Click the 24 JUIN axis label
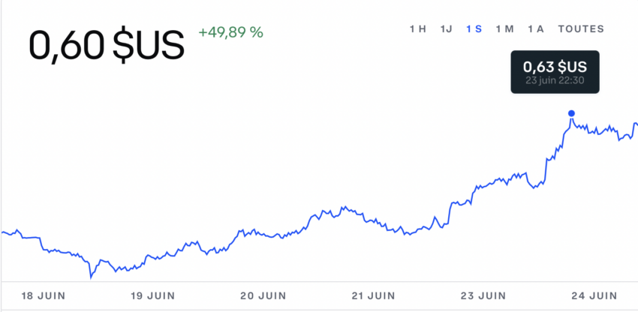The image size is (638, 312). coord(594,295)
